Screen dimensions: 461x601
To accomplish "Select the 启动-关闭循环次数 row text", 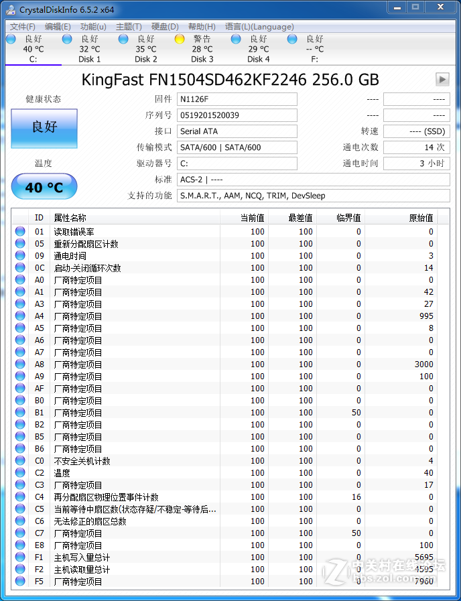I will click(87, 268).
